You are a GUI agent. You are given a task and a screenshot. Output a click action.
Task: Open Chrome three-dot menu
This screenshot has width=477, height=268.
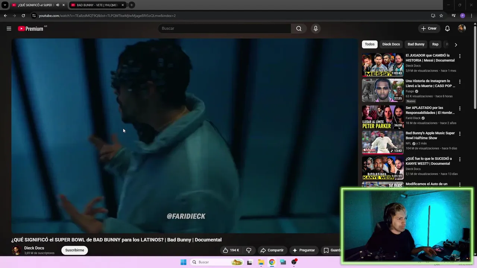click(x=472, y=16)
